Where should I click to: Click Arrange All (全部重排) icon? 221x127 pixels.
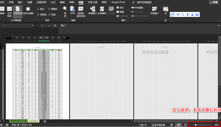click(102, 10)
